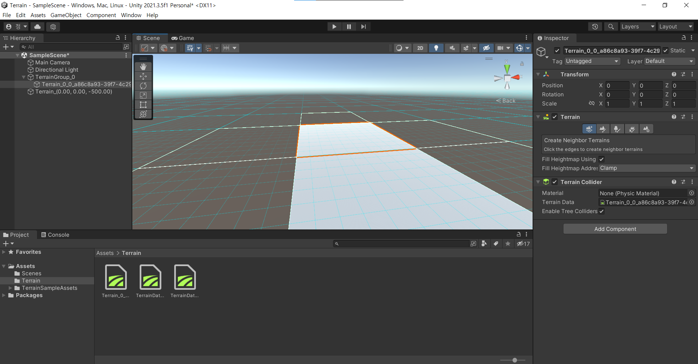The image size is (698, 364).
Task: Click the Position X input field
Action: [x=617, y=85]
